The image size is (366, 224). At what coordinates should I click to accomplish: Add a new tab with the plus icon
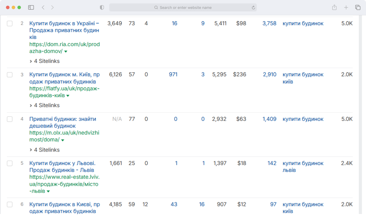pos(346,8)
